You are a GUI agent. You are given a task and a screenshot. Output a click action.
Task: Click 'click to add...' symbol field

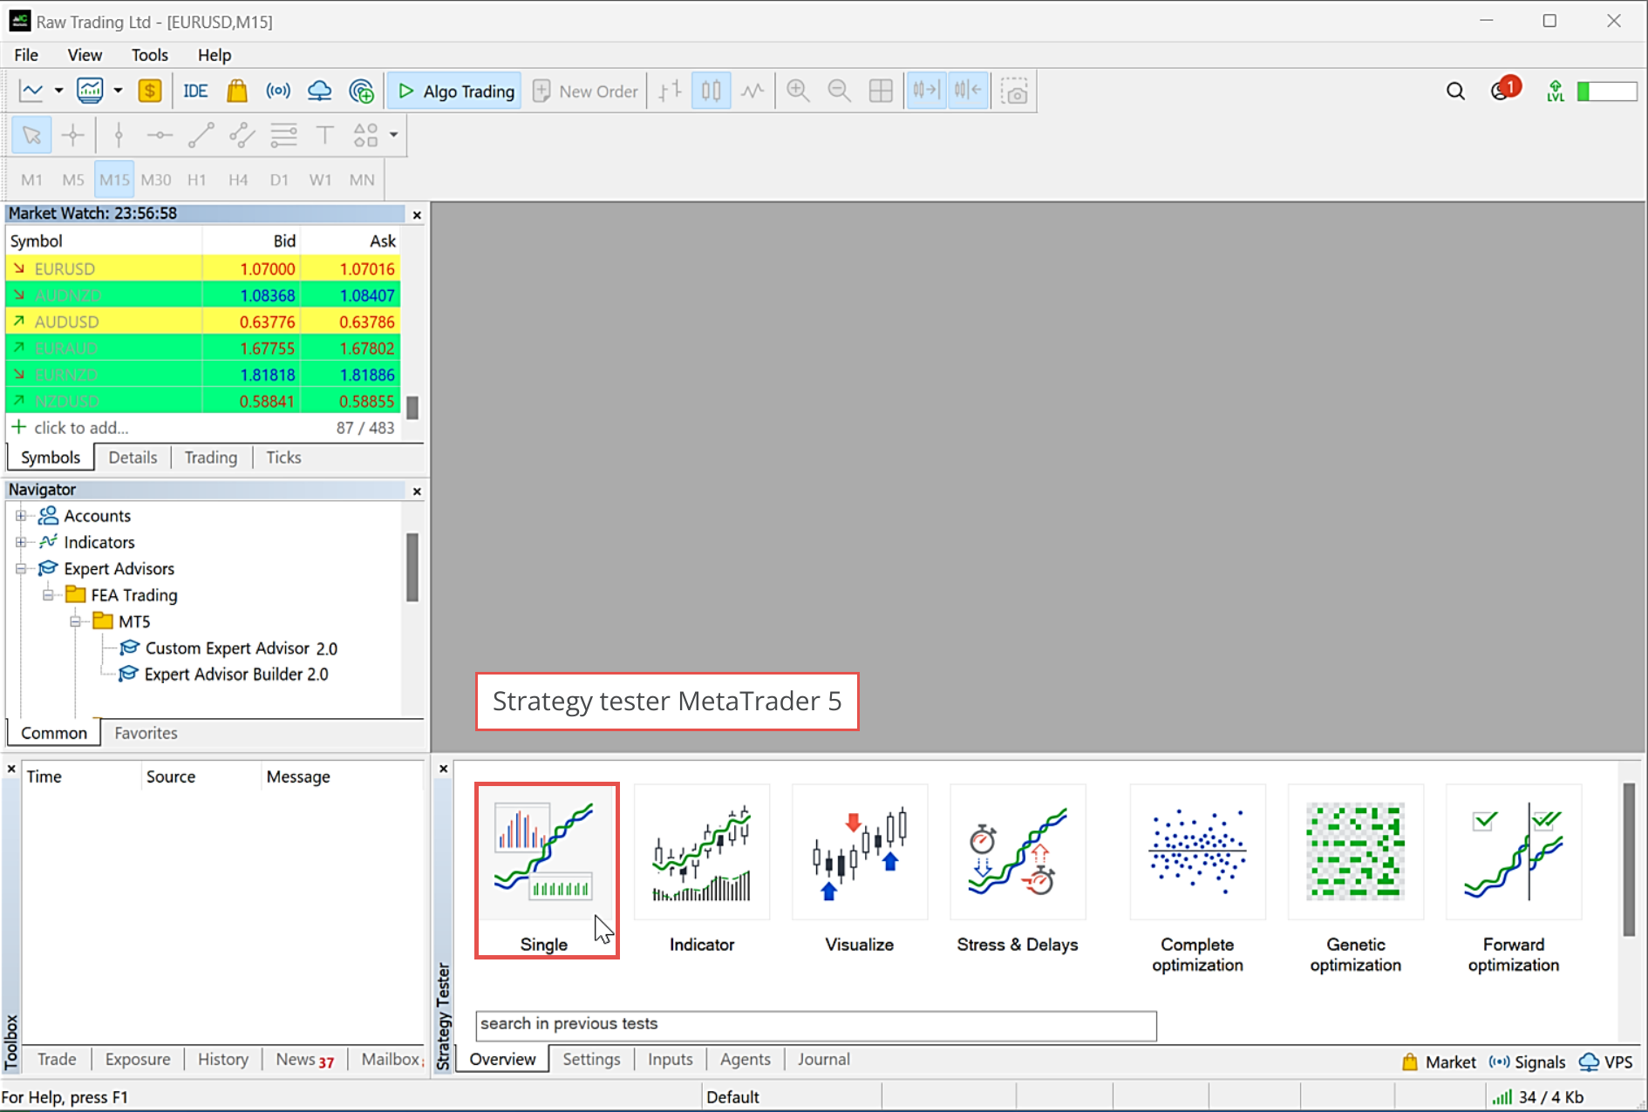(x=81, y=428)
